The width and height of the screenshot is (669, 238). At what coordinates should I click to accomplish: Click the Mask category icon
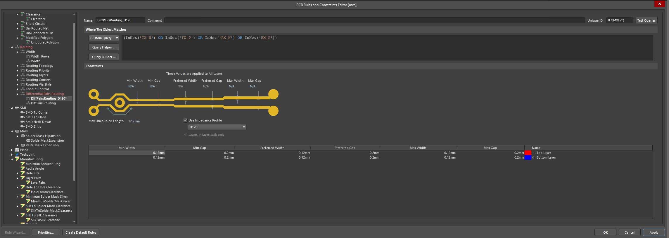tap(17, 131)
